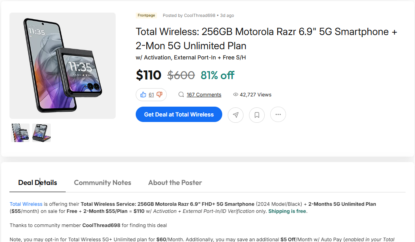Viewport: 415px width, 242px height.
Task: Open the ellipsis more-options icon
Action: click(278, 115)
